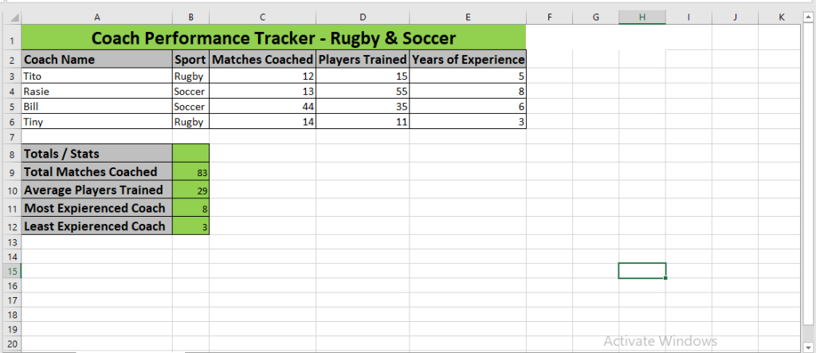Screen dimensions: 816x353
Task: Select the "Coach Name" header cell
Action: (96, 59)
